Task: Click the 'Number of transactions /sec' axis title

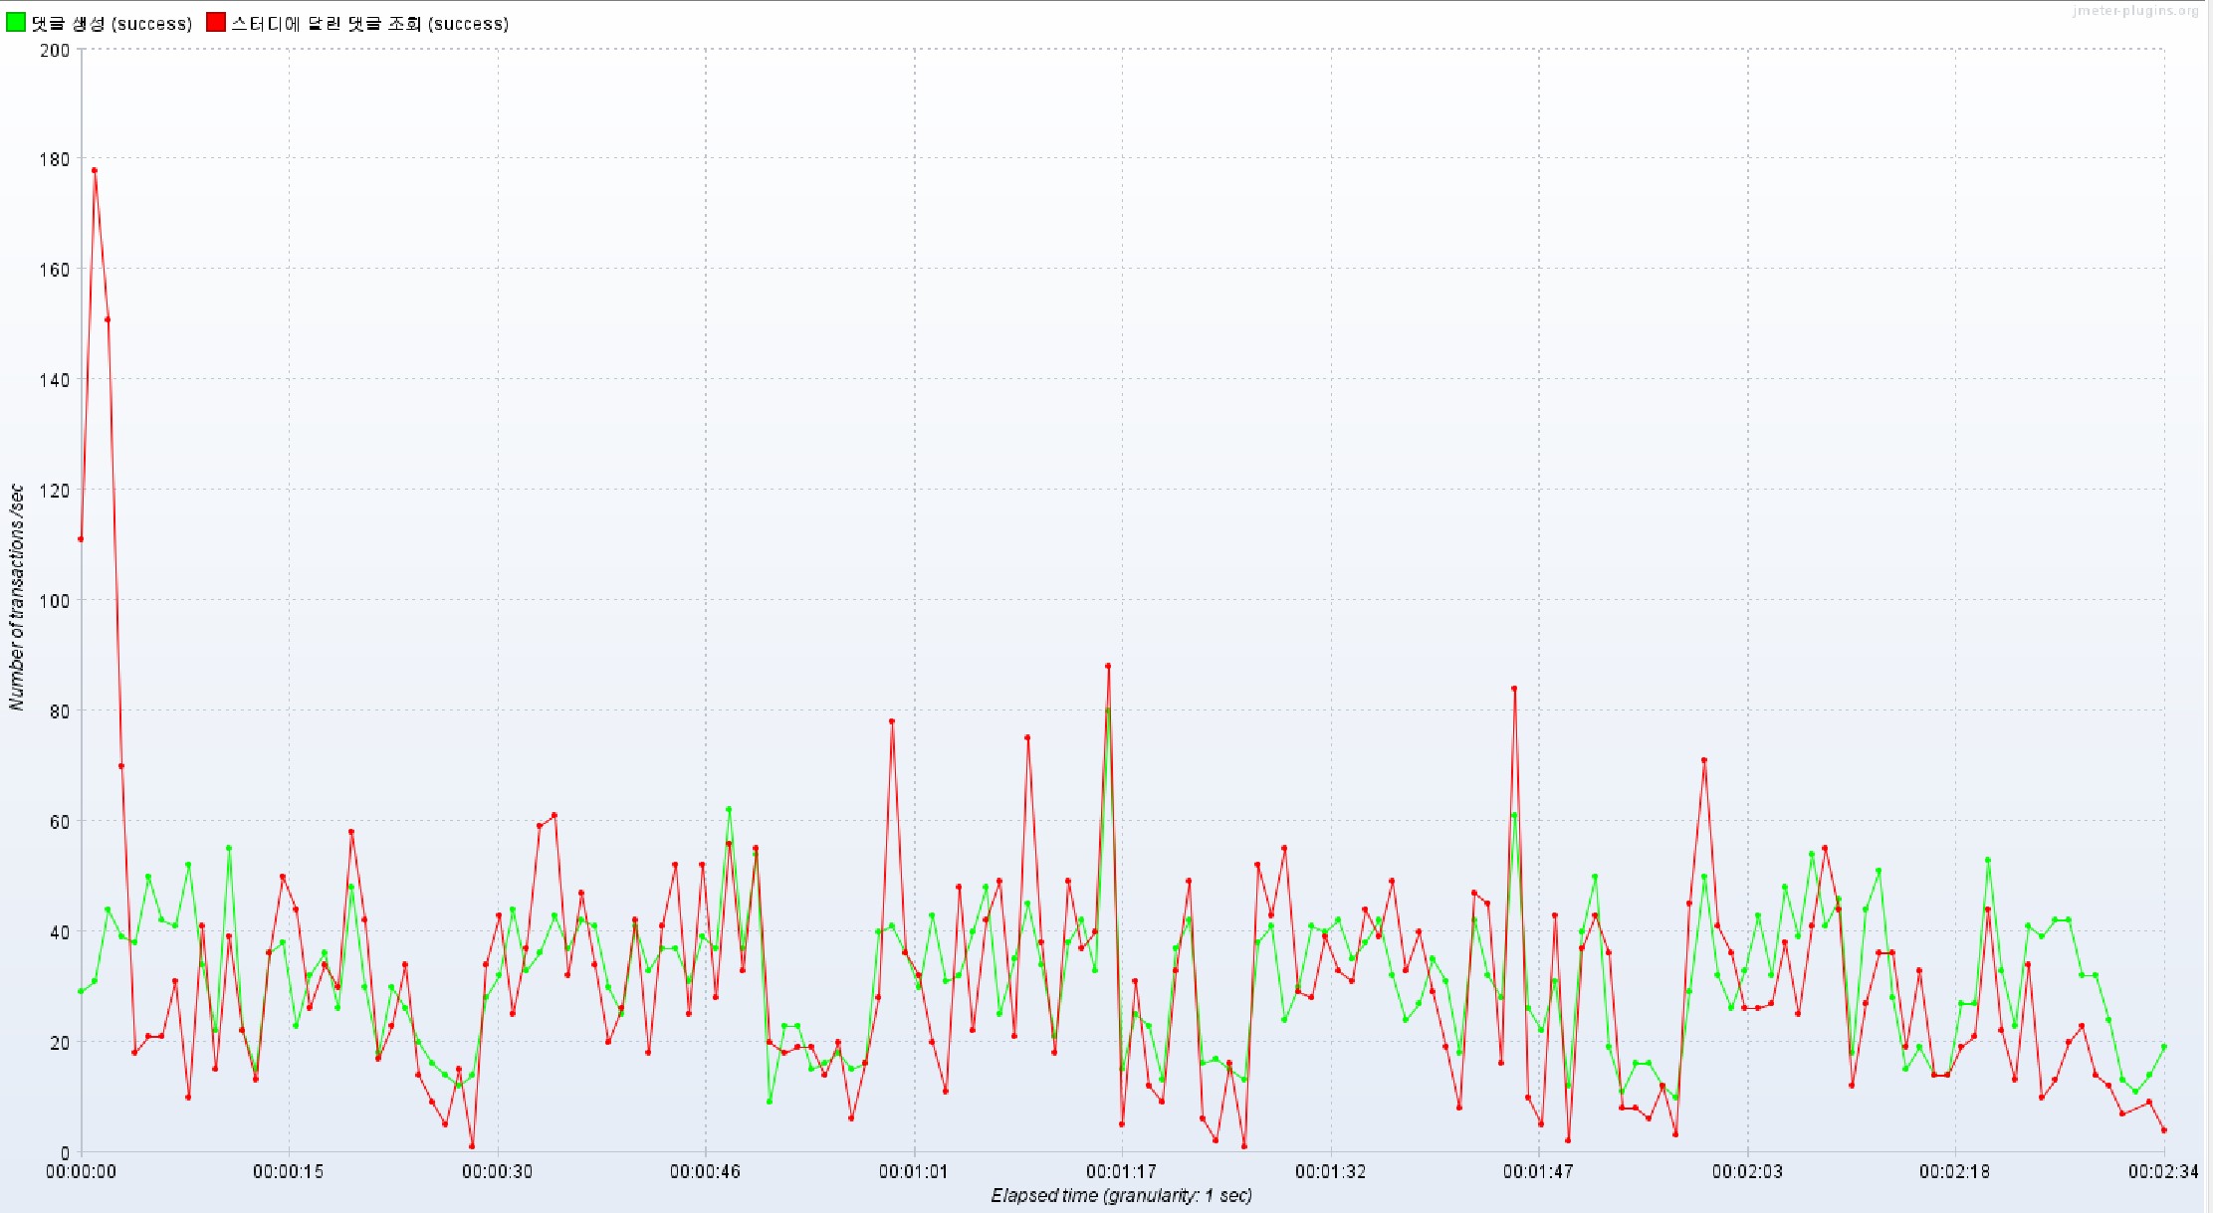Action: point(16,597)
